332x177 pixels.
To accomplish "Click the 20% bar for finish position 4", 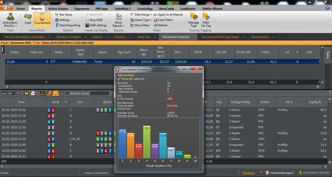I will 147,142.
